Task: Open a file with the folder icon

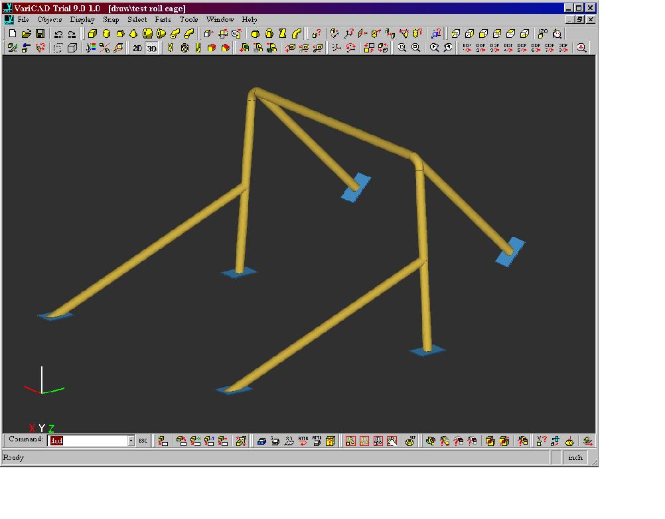Action: [x=26, y=33]
